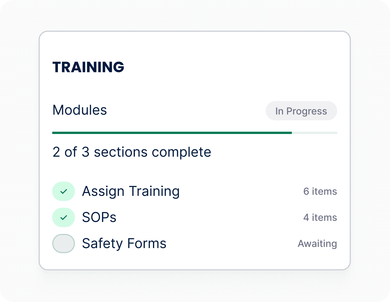Select the 6 items count label
Image resolution: width=390 pixels, height=302 pixels.
[x=320, y=191]
